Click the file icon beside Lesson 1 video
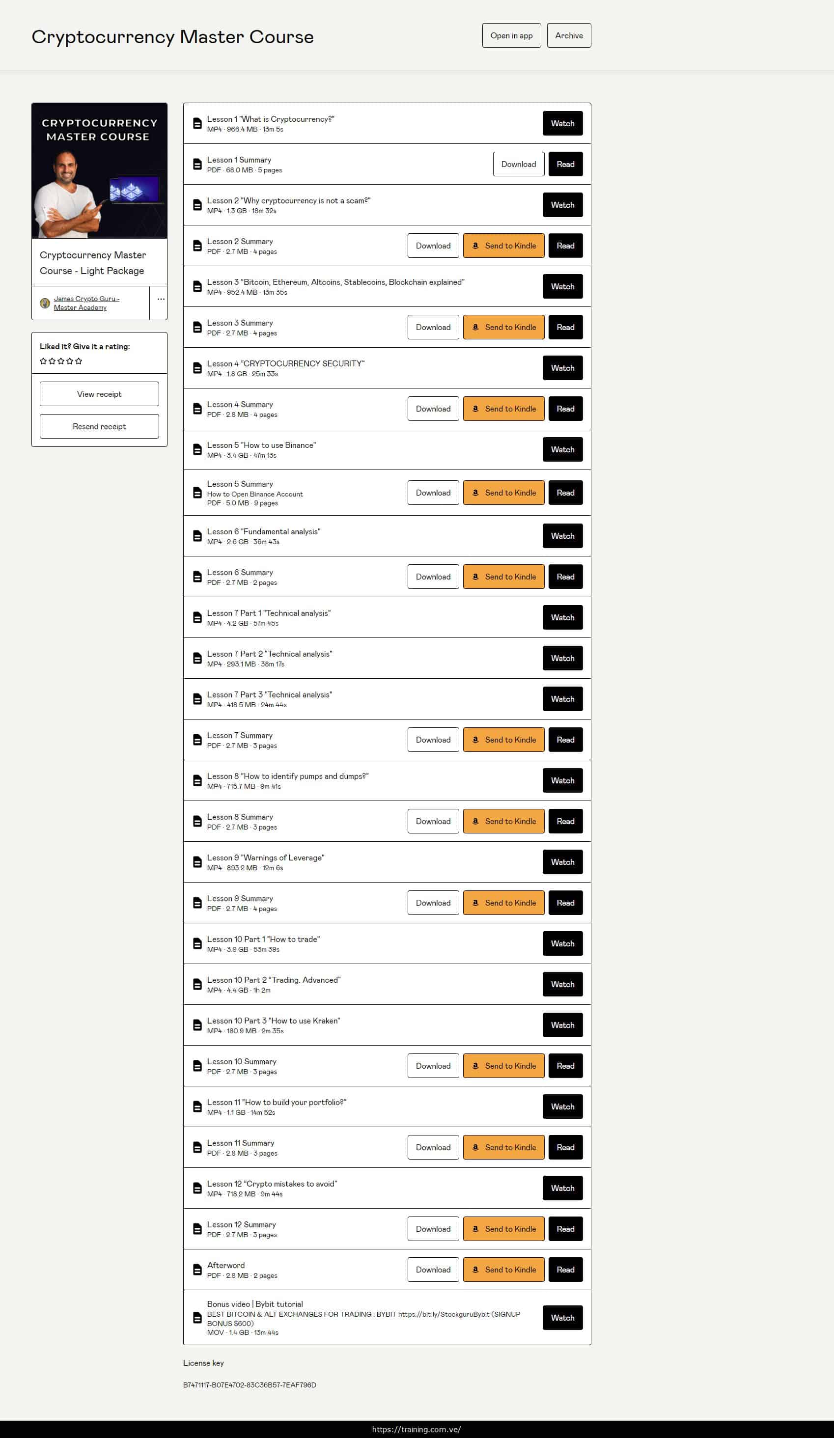834x1438 pixels. pos(197,124)
